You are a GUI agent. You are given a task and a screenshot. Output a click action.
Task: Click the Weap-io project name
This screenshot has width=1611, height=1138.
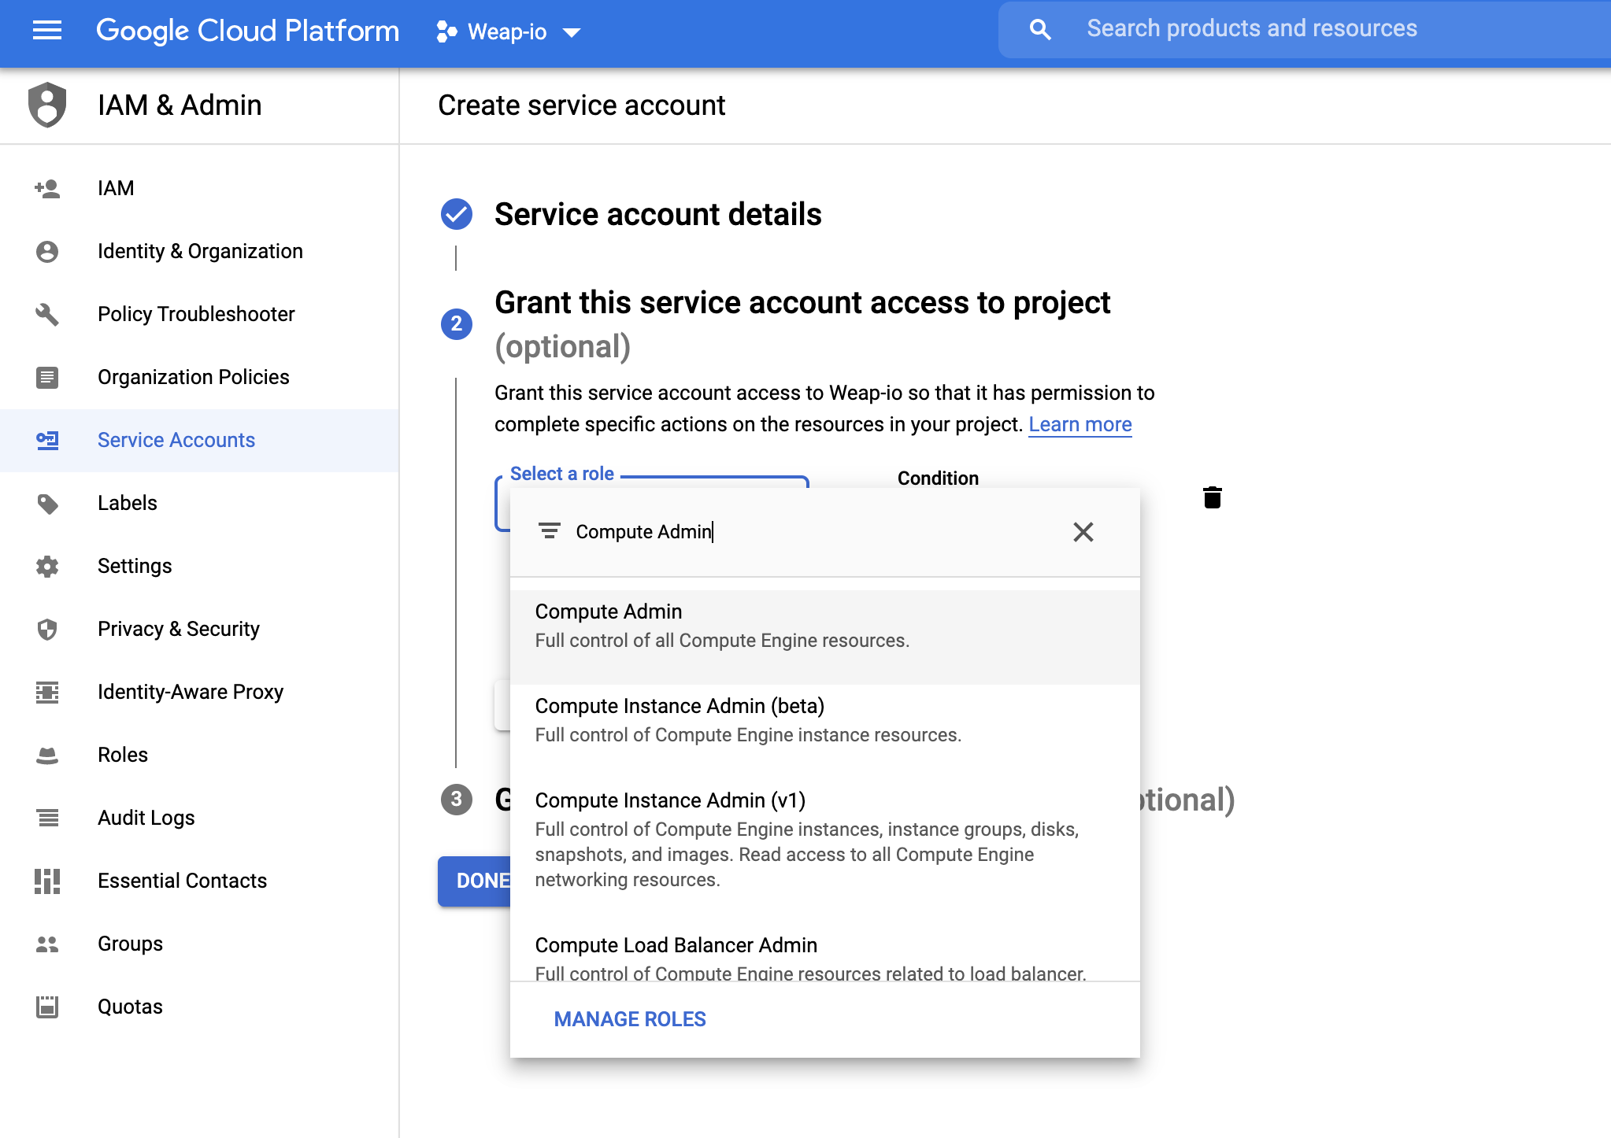[507, 32]
